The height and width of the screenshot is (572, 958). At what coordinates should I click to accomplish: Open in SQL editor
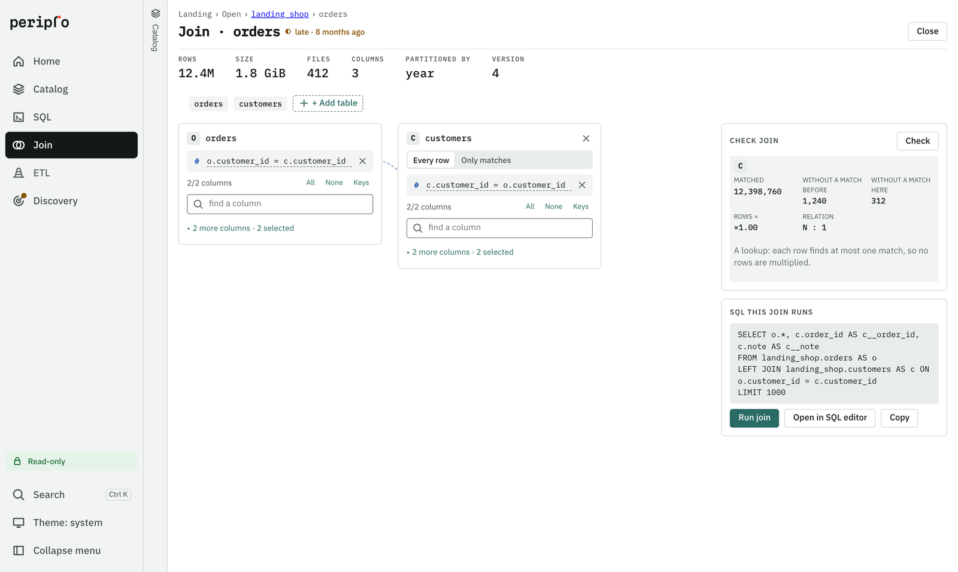click(830, 418)
